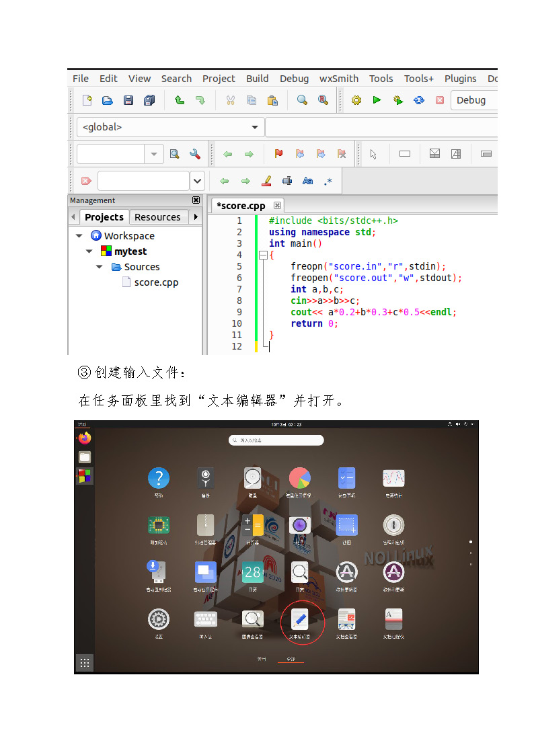
Task: Open the Tools+ menu
Action: pos(419,79)
